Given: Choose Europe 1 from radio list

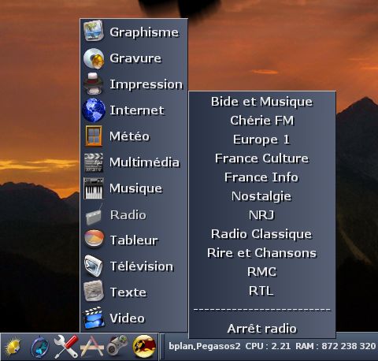Looking at the screenshot, I should point(262,140).
